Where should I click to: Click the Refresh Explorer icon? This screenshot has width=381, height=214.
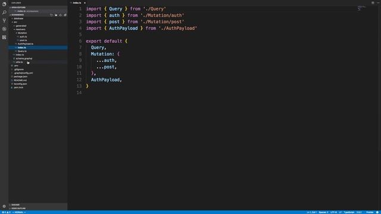[x=61, y=15]
